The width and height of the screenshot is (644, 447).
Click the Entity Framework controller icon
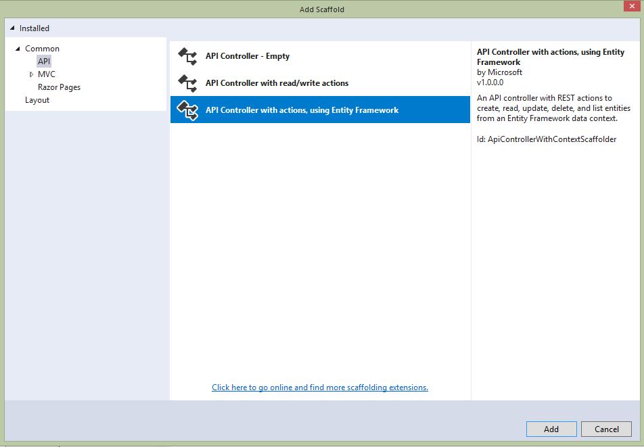[x=187, y=110]
